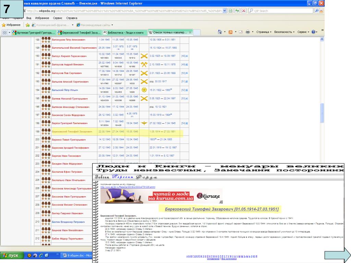The height and width of the screenshot is (263, 351).
Task: Click the crossed hammers icon in the Белоусов Андрей row
Action: (144, 64)
